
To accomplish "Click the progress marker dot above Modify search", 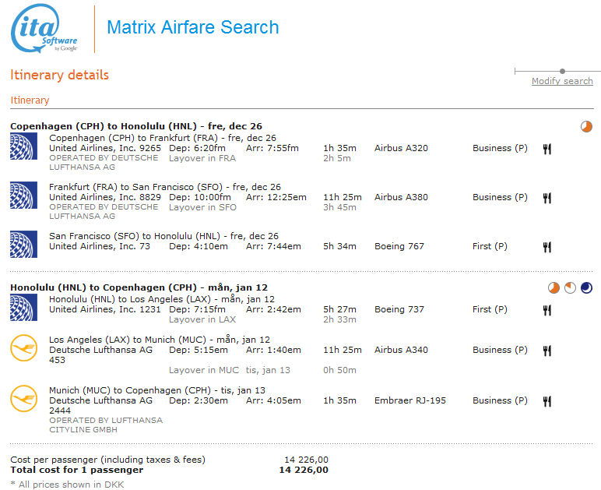I will coord(562,72).
